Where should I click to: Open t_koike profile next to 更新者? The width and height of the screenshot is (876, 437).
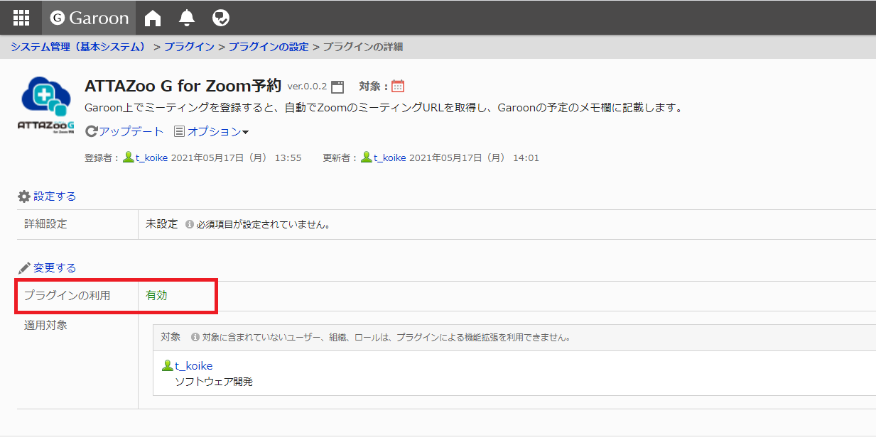pos(389,157)
